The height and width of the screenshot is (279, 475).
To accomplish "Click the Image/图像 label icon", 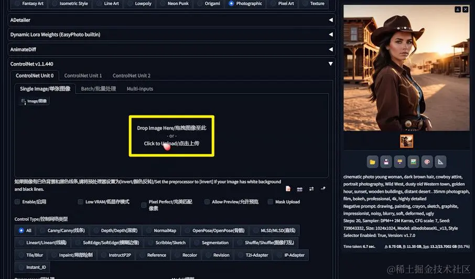I will coord(34,101).
